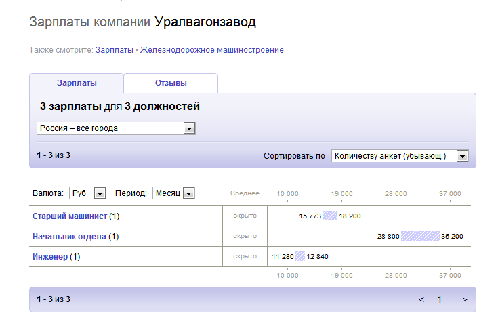Screen dimensions: 498x317
Task: Expand the Сортировать по dropdown
Action: pos(400,156)
